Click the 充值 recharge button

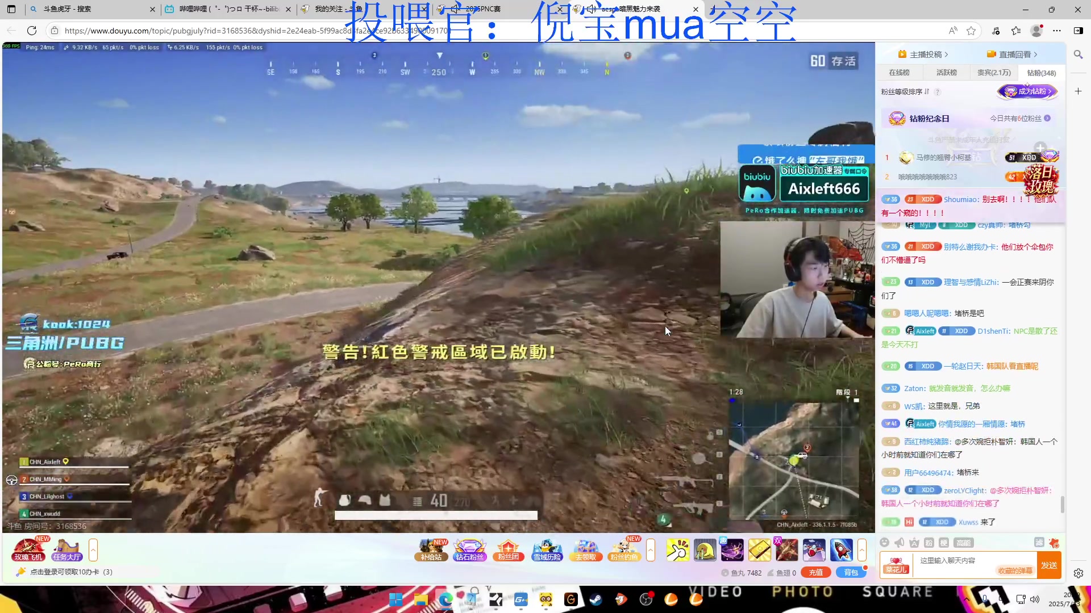(816, 573)
